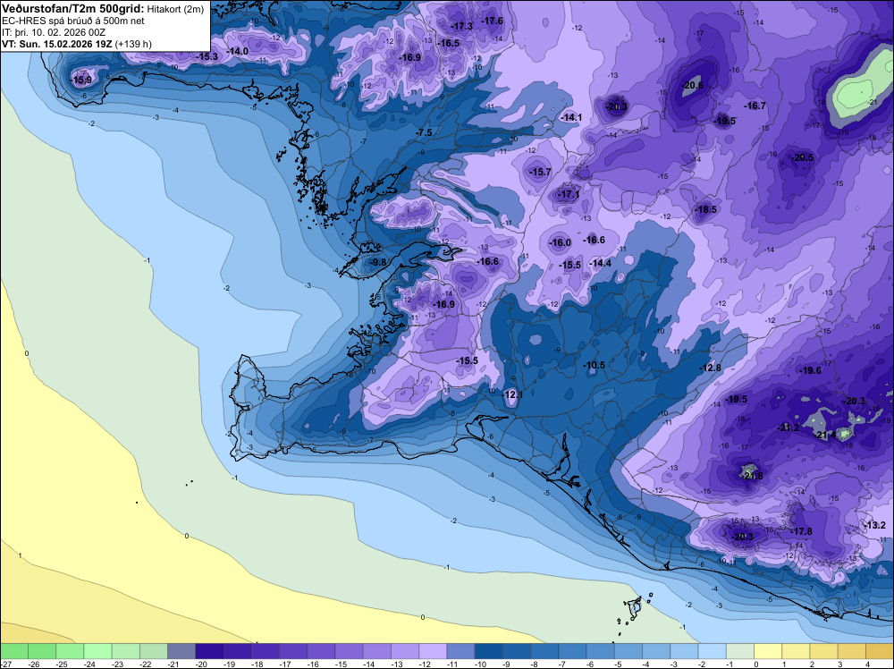Screen dimensions: 894x669
Task: Click the '-14.0' temperature label
Action: pyautogui.click(x=237, y=51)
